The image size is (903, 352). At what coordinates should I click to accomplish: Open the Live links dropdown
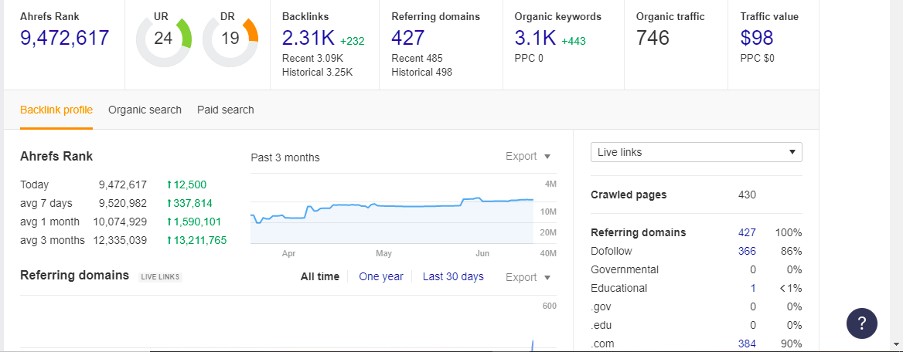click(x=696, y=152)
